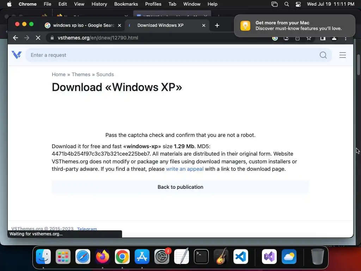Click the Get more from your Mac notification
The image size is (361, 271).
click(295, 25)
